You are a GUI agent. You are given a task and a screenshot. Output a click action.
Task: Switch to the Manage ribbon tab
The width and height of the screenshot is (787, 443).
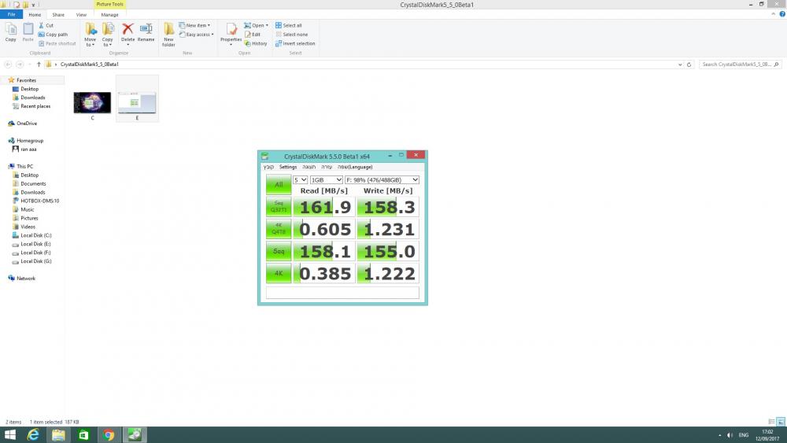point(109,14)
